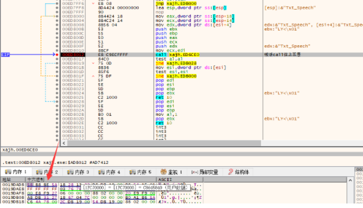Click the jne xajh.ED8028 instruction
Screen dimensions: 363x208
coord(176,63)
